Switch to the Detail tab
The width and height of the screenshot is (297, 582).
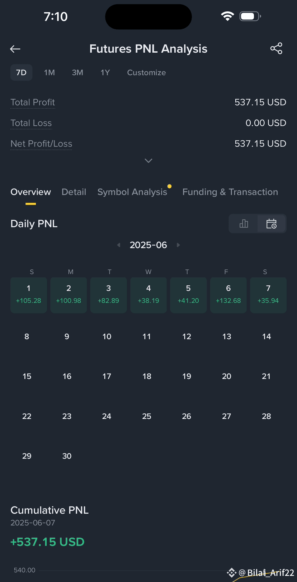74,192
